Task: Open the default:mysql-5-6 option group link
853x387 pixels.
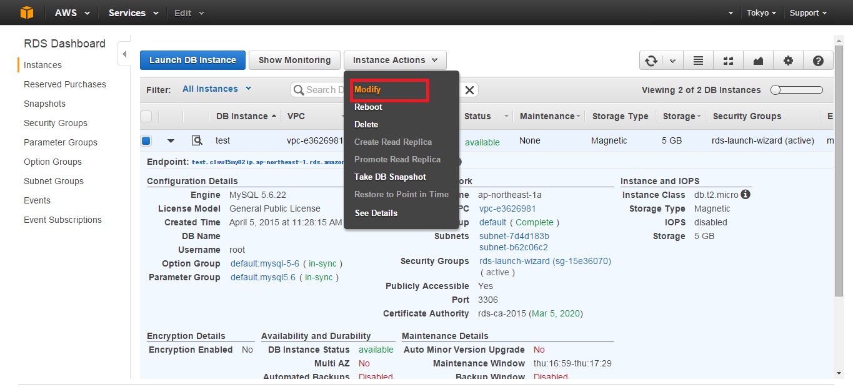Action: pyautogui.click(x=265, y=263)
